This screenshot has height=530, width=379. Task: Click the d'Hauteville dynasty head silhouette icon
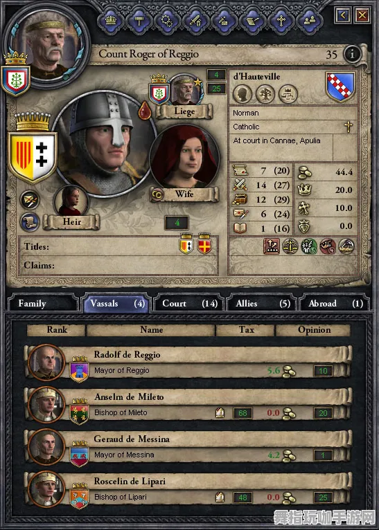point(243,93)
